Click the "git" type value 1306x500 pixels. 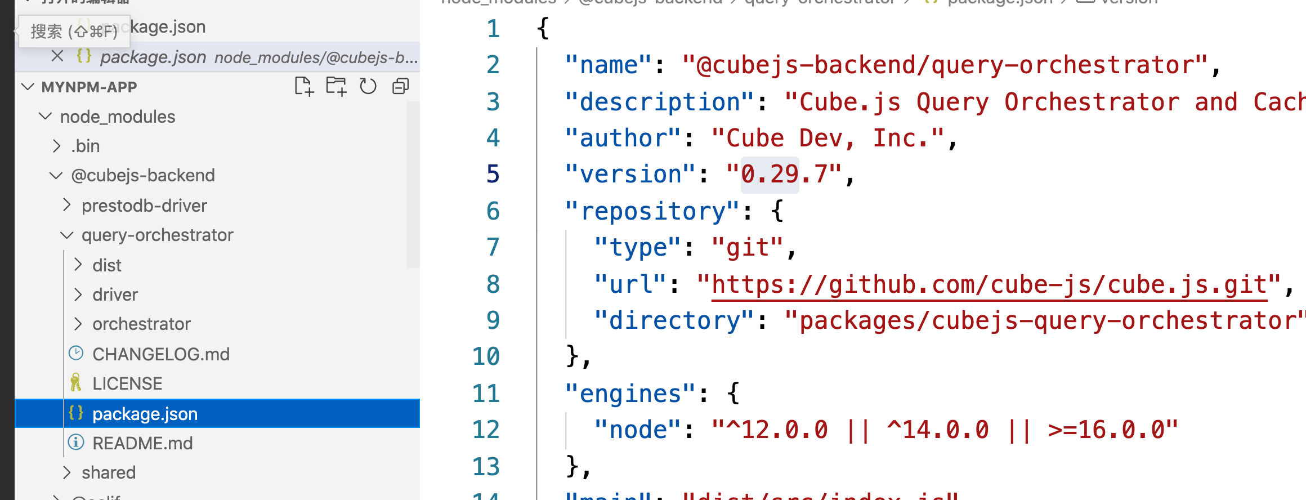tap(748, 248)
